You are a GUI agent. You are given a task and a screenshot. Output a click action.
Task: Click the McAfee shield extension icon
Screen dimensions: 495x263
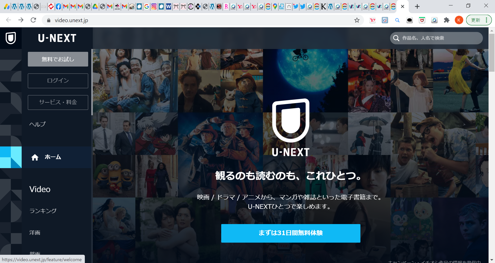click(422, 20)
